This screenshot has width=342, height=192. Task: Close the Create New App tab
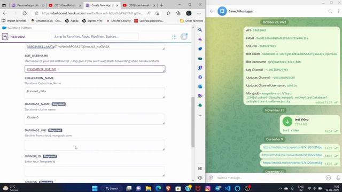tap(117, 5)
